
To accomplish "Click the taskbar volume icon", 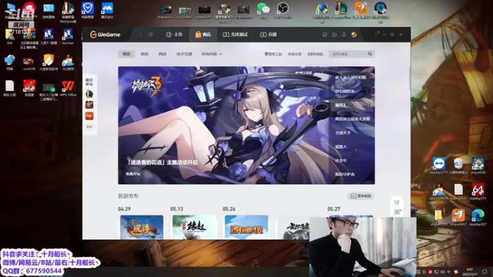I will click(x=442, y=272).
